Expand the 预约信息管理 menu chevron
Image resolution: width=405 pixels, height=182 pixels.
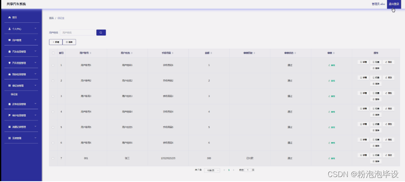(x=35, y=74)
